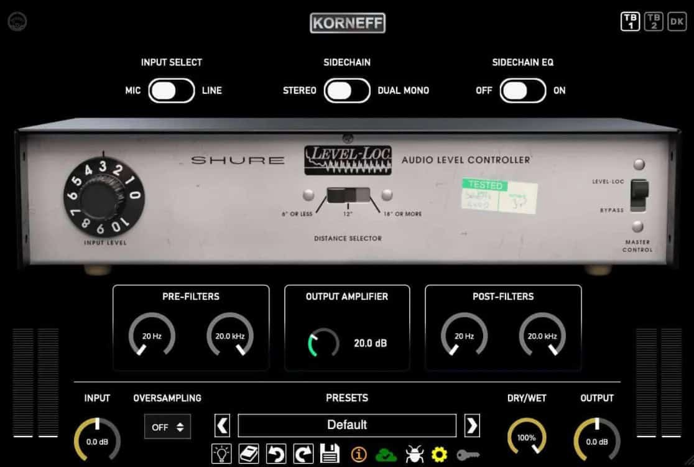Click the PRE-FILTERS heading
Image resolution: width=694 pixels, height=467 pixels.
click(x=191, y=297)
